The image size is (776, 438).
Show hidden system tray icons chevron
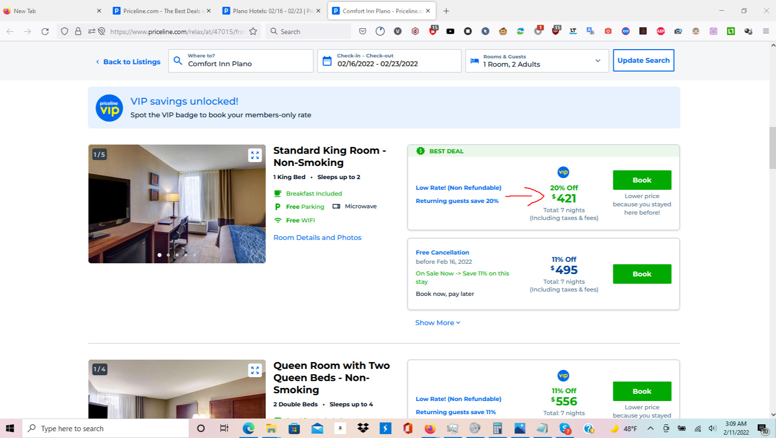650,428
